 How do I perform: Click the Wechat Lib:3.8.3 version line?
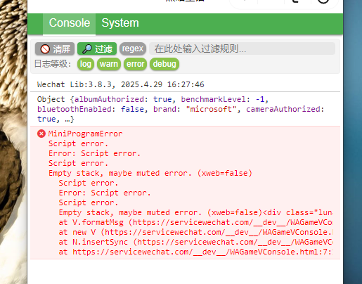[x=121, y=84]
